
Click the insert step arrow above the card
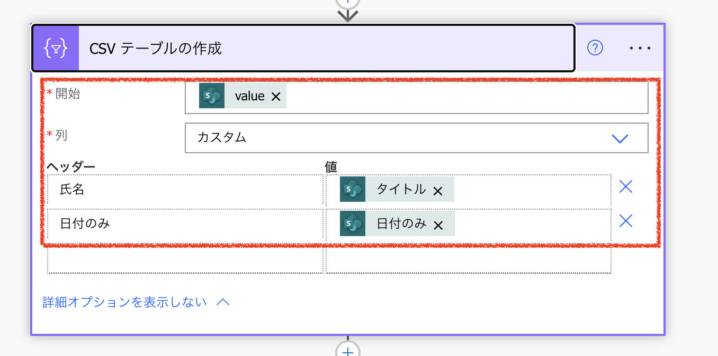[x=347, y=15]
